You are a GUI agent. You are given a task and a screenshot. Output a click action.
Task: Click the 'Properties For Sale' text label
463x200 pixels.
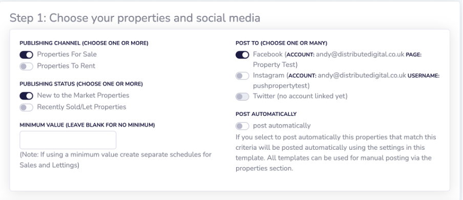[x=67, y=54]
